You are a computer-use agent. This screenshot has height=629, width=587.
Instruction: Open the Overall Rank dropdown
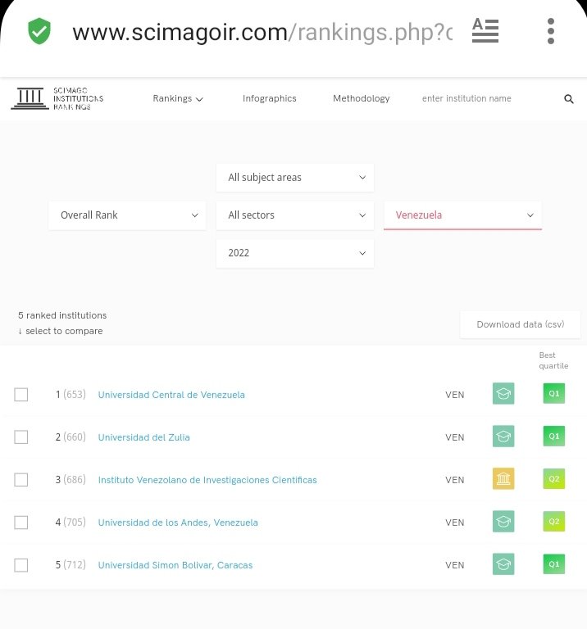(x=127, y=215)
